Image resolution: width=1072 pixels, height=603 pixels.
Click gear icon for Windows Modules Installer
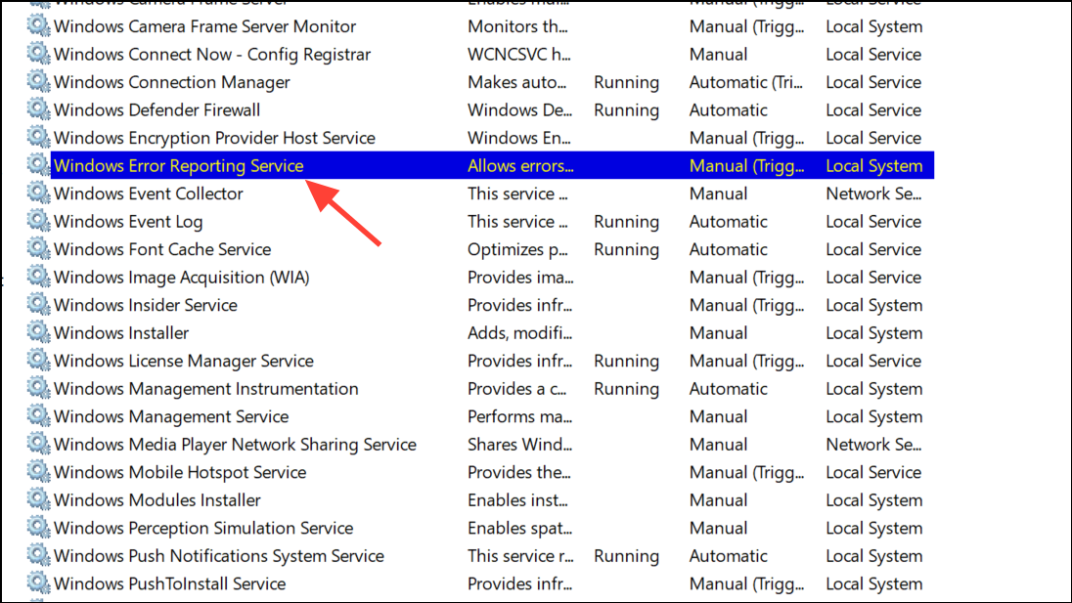[38, 500]
